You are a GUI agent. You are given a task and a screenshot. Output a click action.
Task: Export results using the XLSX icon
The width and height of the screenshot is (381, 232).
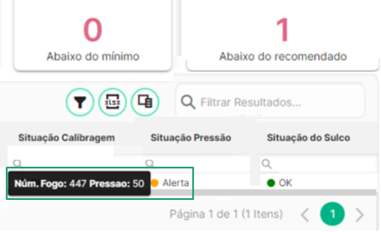coord(112,102)
